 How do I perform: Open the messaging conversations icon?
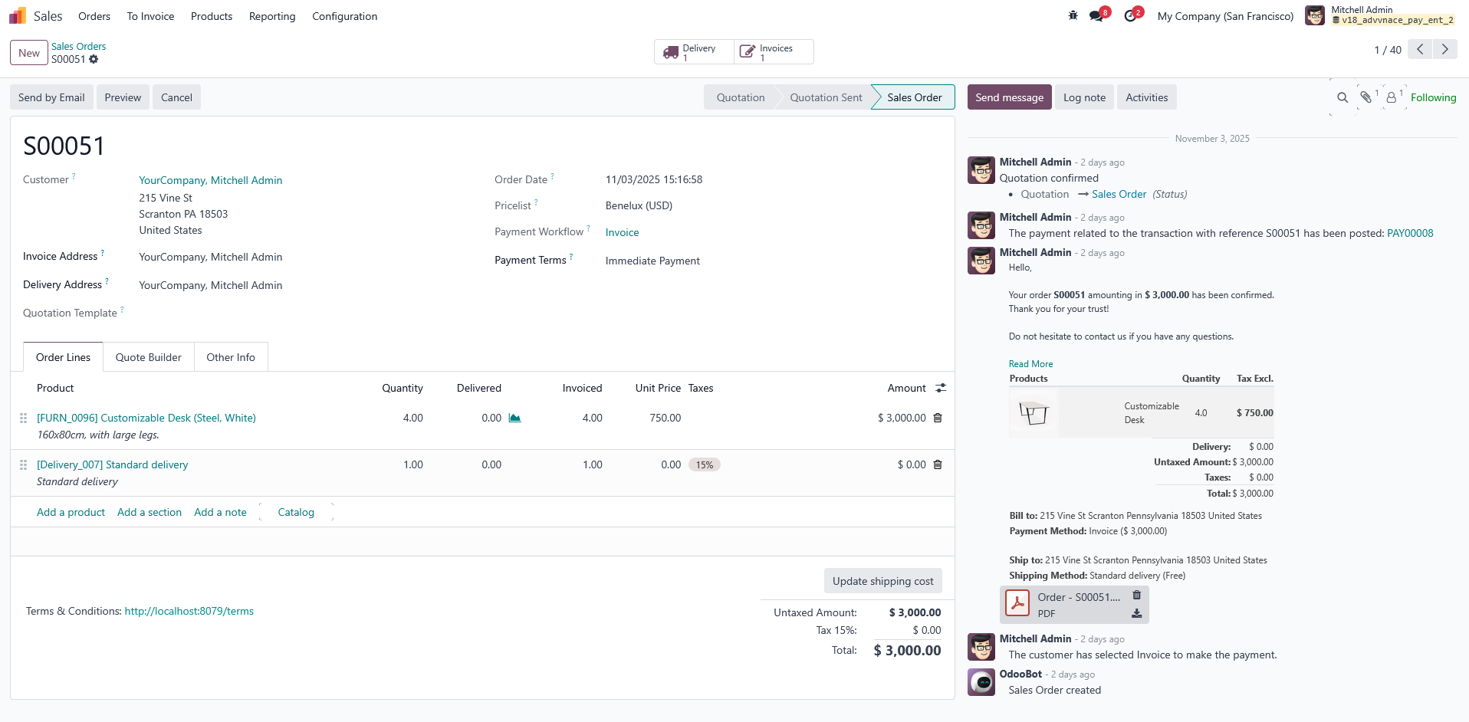pyautogui.click(x=1095, y=15)
